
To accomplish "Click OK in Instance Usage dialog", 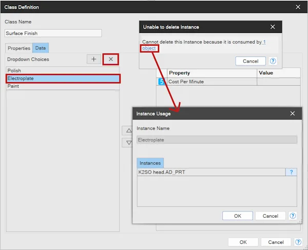I will (238, 216).
